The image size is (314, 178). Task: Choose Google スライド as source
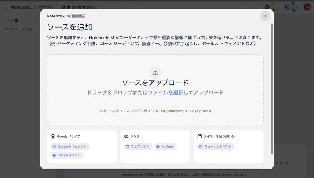(67, 155)
